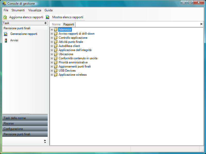Open navigation pane configure chevron menu
Viewport: 206px width, 154px height.
[x=45, y=141]
